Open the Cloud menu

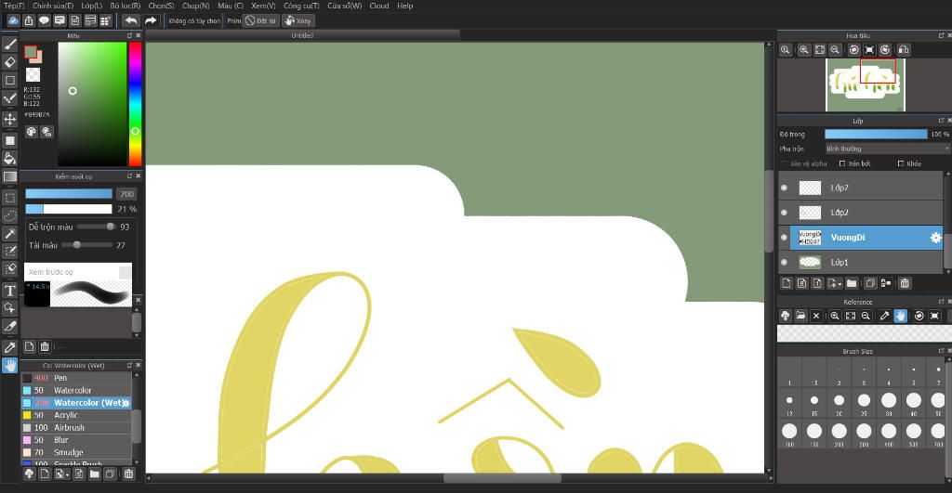tap(379, 6)
